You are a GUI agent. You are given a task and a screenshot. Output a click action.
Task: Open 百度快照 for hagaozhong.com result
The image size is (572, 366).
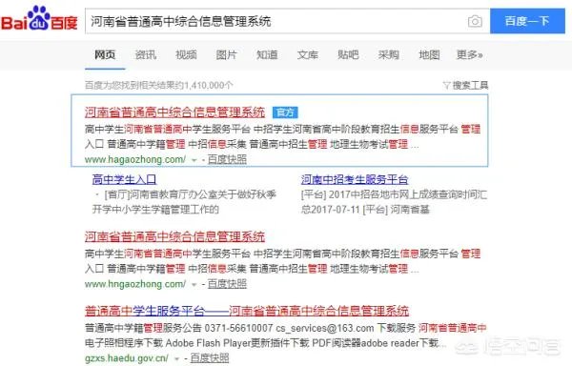(227, 160)
